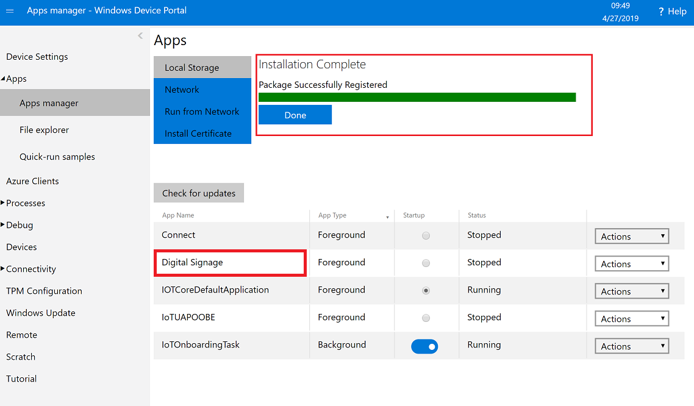Open Actions dropdown for Connect
This screenshot has width=694, height=406.
[x=631, y=237]
